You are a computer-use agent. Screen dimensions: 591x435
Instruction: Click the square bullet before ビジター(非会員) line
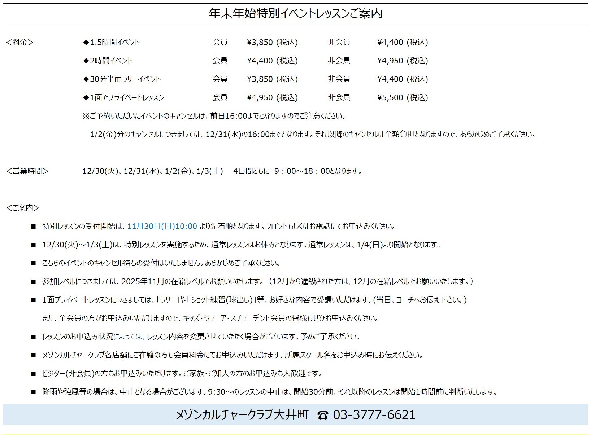(x=34, y=374)
